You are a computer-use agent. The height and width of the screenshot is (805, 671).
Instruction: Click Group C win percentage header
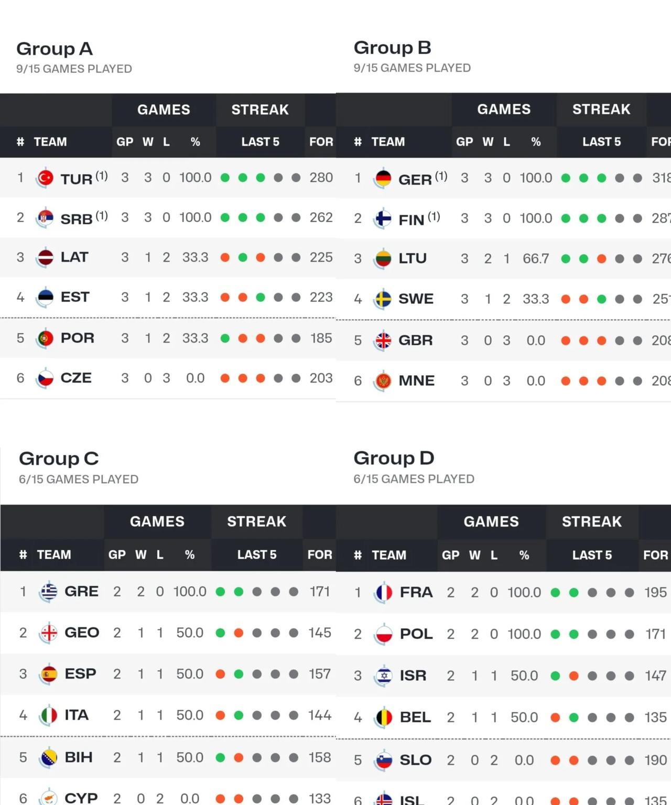tap(190, 554)
